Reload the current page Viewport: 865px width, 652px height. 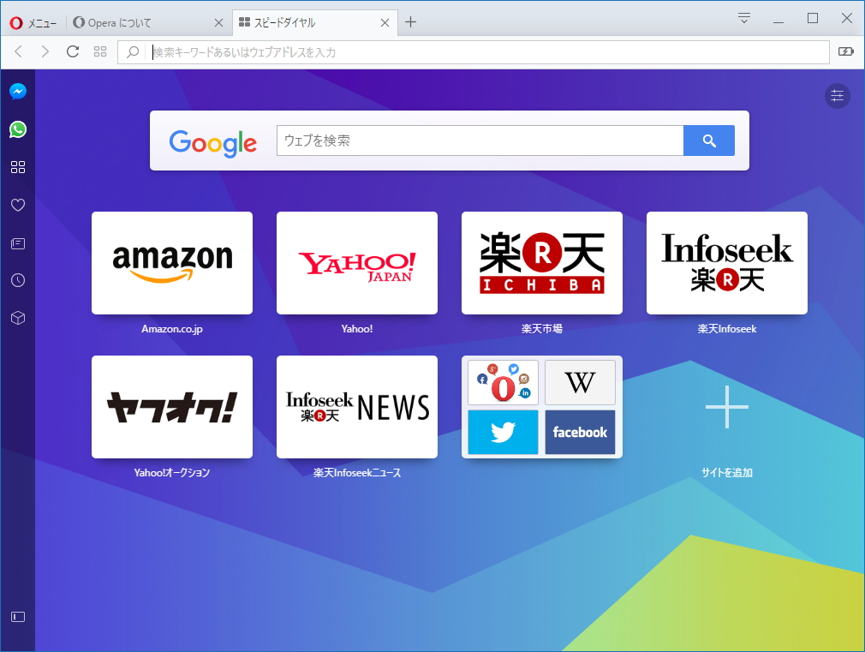[x=72, y=51]
